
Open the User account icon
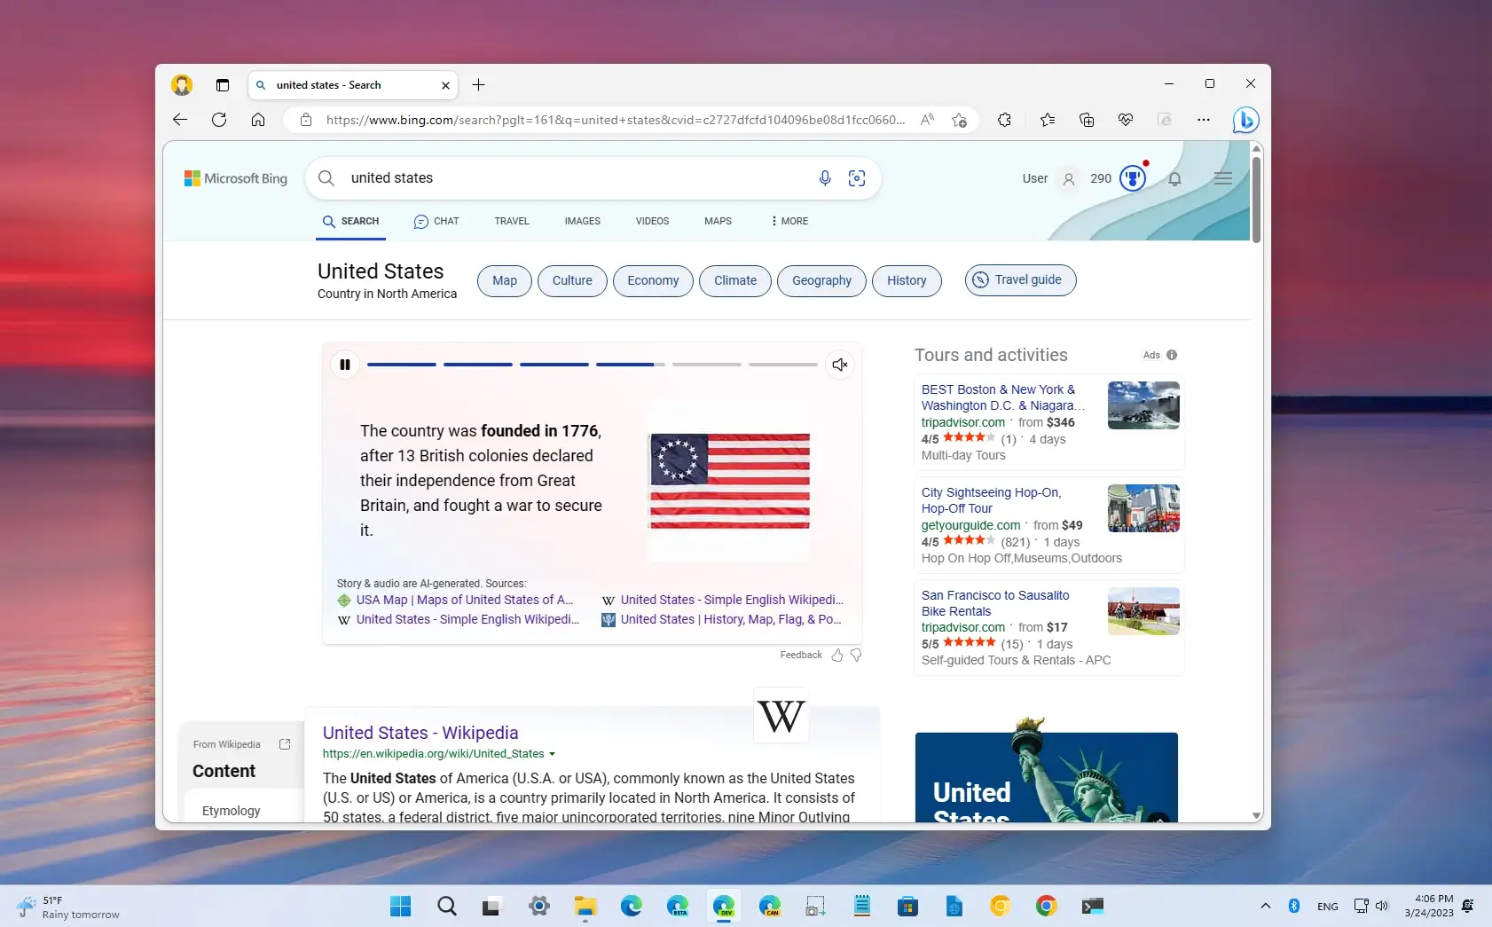click(x=1069, y=179)
